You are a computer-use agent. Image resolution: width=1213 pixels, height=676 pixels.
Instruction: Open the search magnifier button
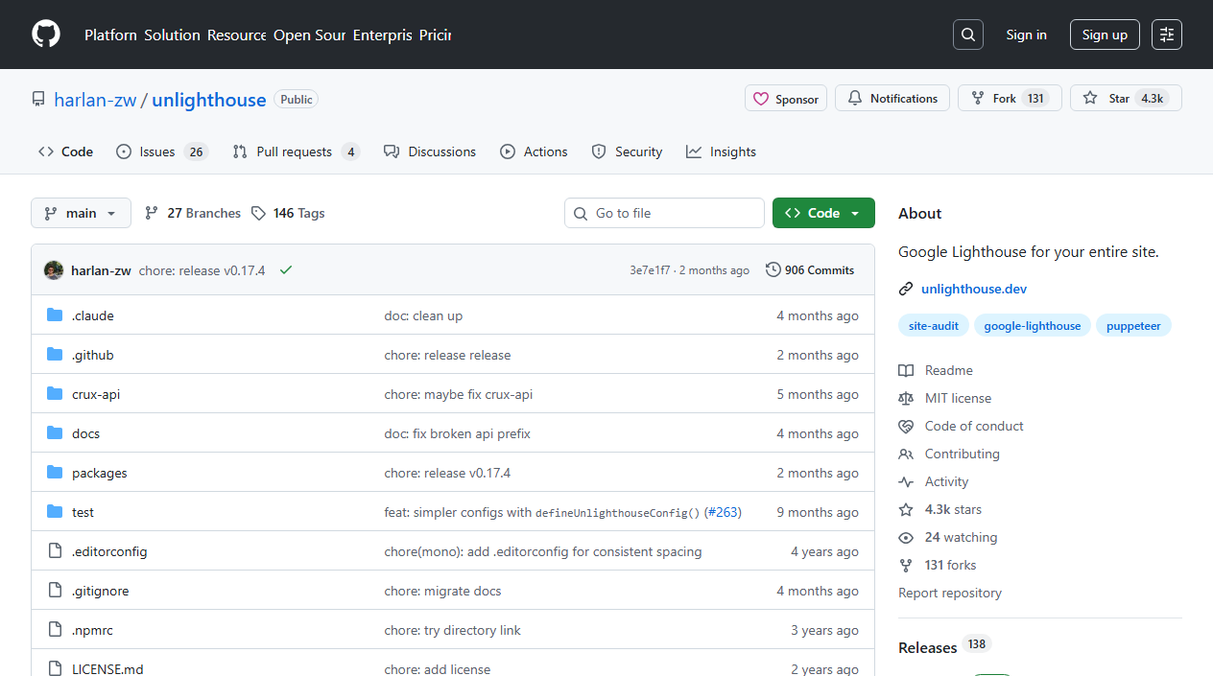tap(968, 35)
